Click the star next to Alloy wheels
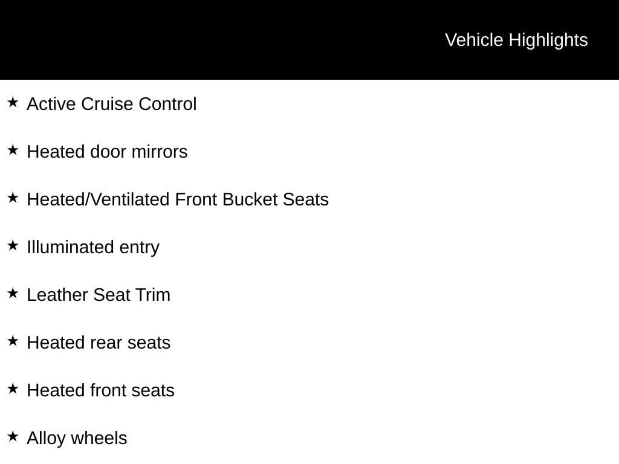619x464 pixels. click(x=13, y=436)
